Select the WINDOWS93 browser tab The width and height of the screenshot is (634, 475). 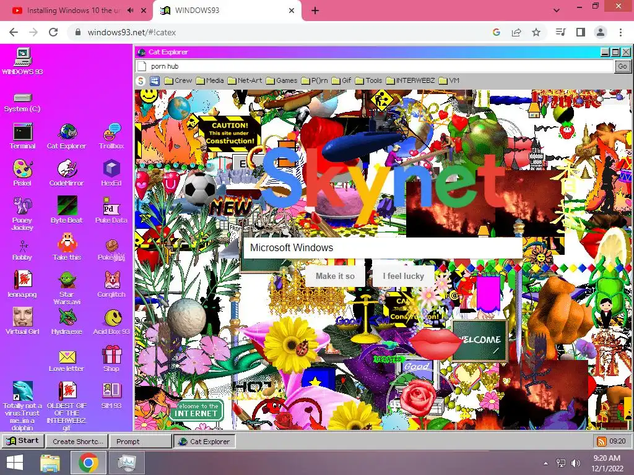point(227,11)
